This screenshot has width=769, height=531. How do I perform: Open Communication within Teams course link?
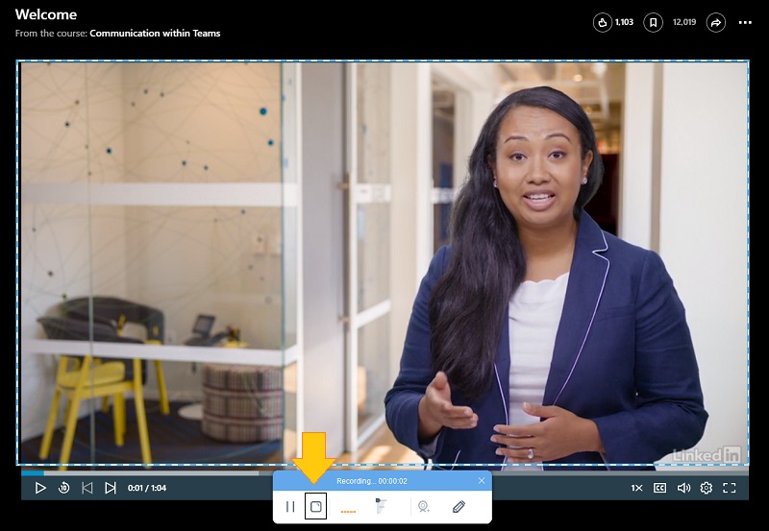click(155, 34)
